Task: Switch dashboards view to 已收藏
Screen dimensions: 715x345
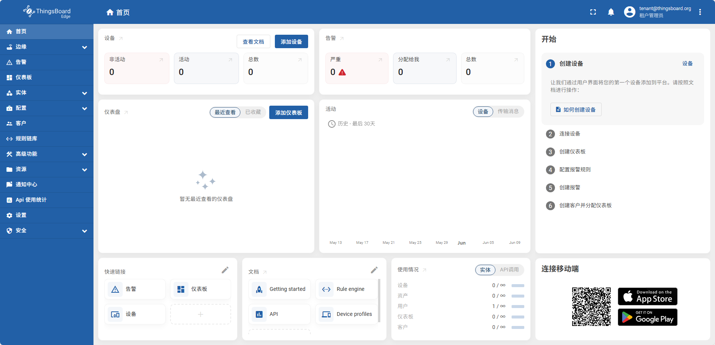Action: point(253,112)
